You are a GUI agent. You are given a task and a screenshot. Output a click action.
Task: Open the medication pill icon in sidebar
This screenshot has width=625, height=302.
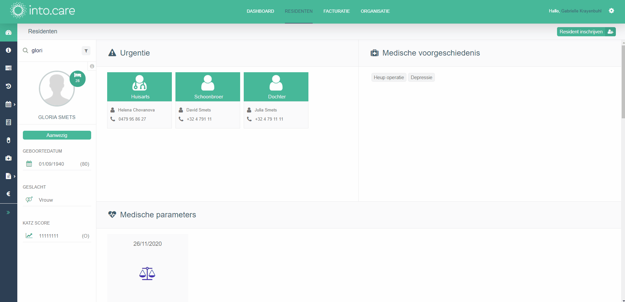coord(8,140)
